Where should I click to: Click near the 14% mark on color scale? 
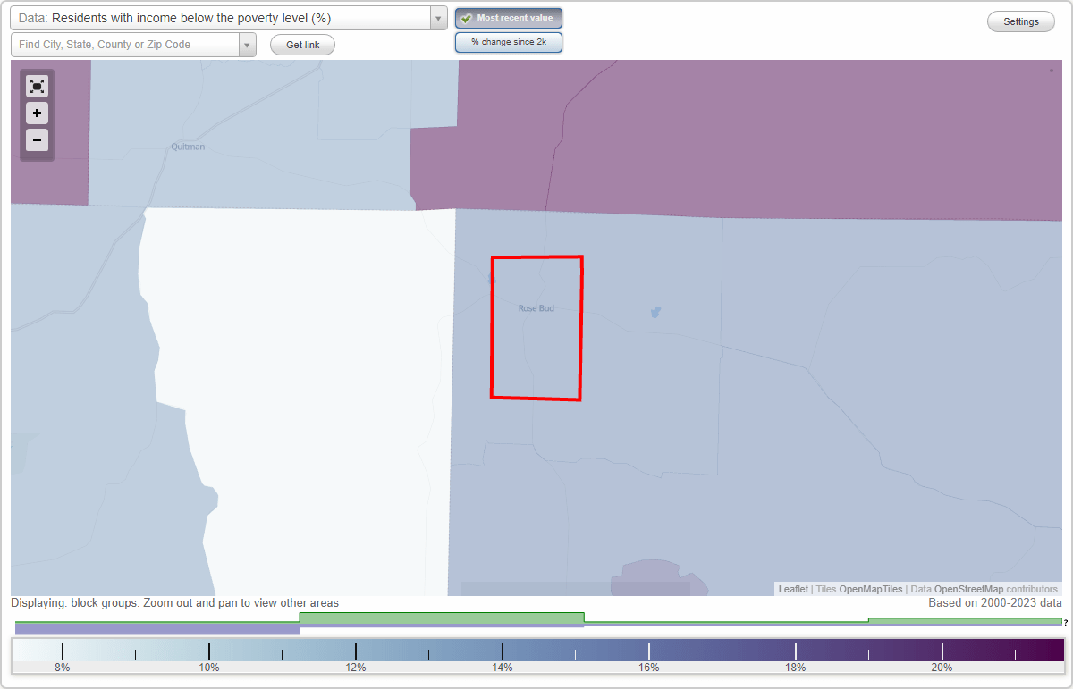(x=503, y=651)
